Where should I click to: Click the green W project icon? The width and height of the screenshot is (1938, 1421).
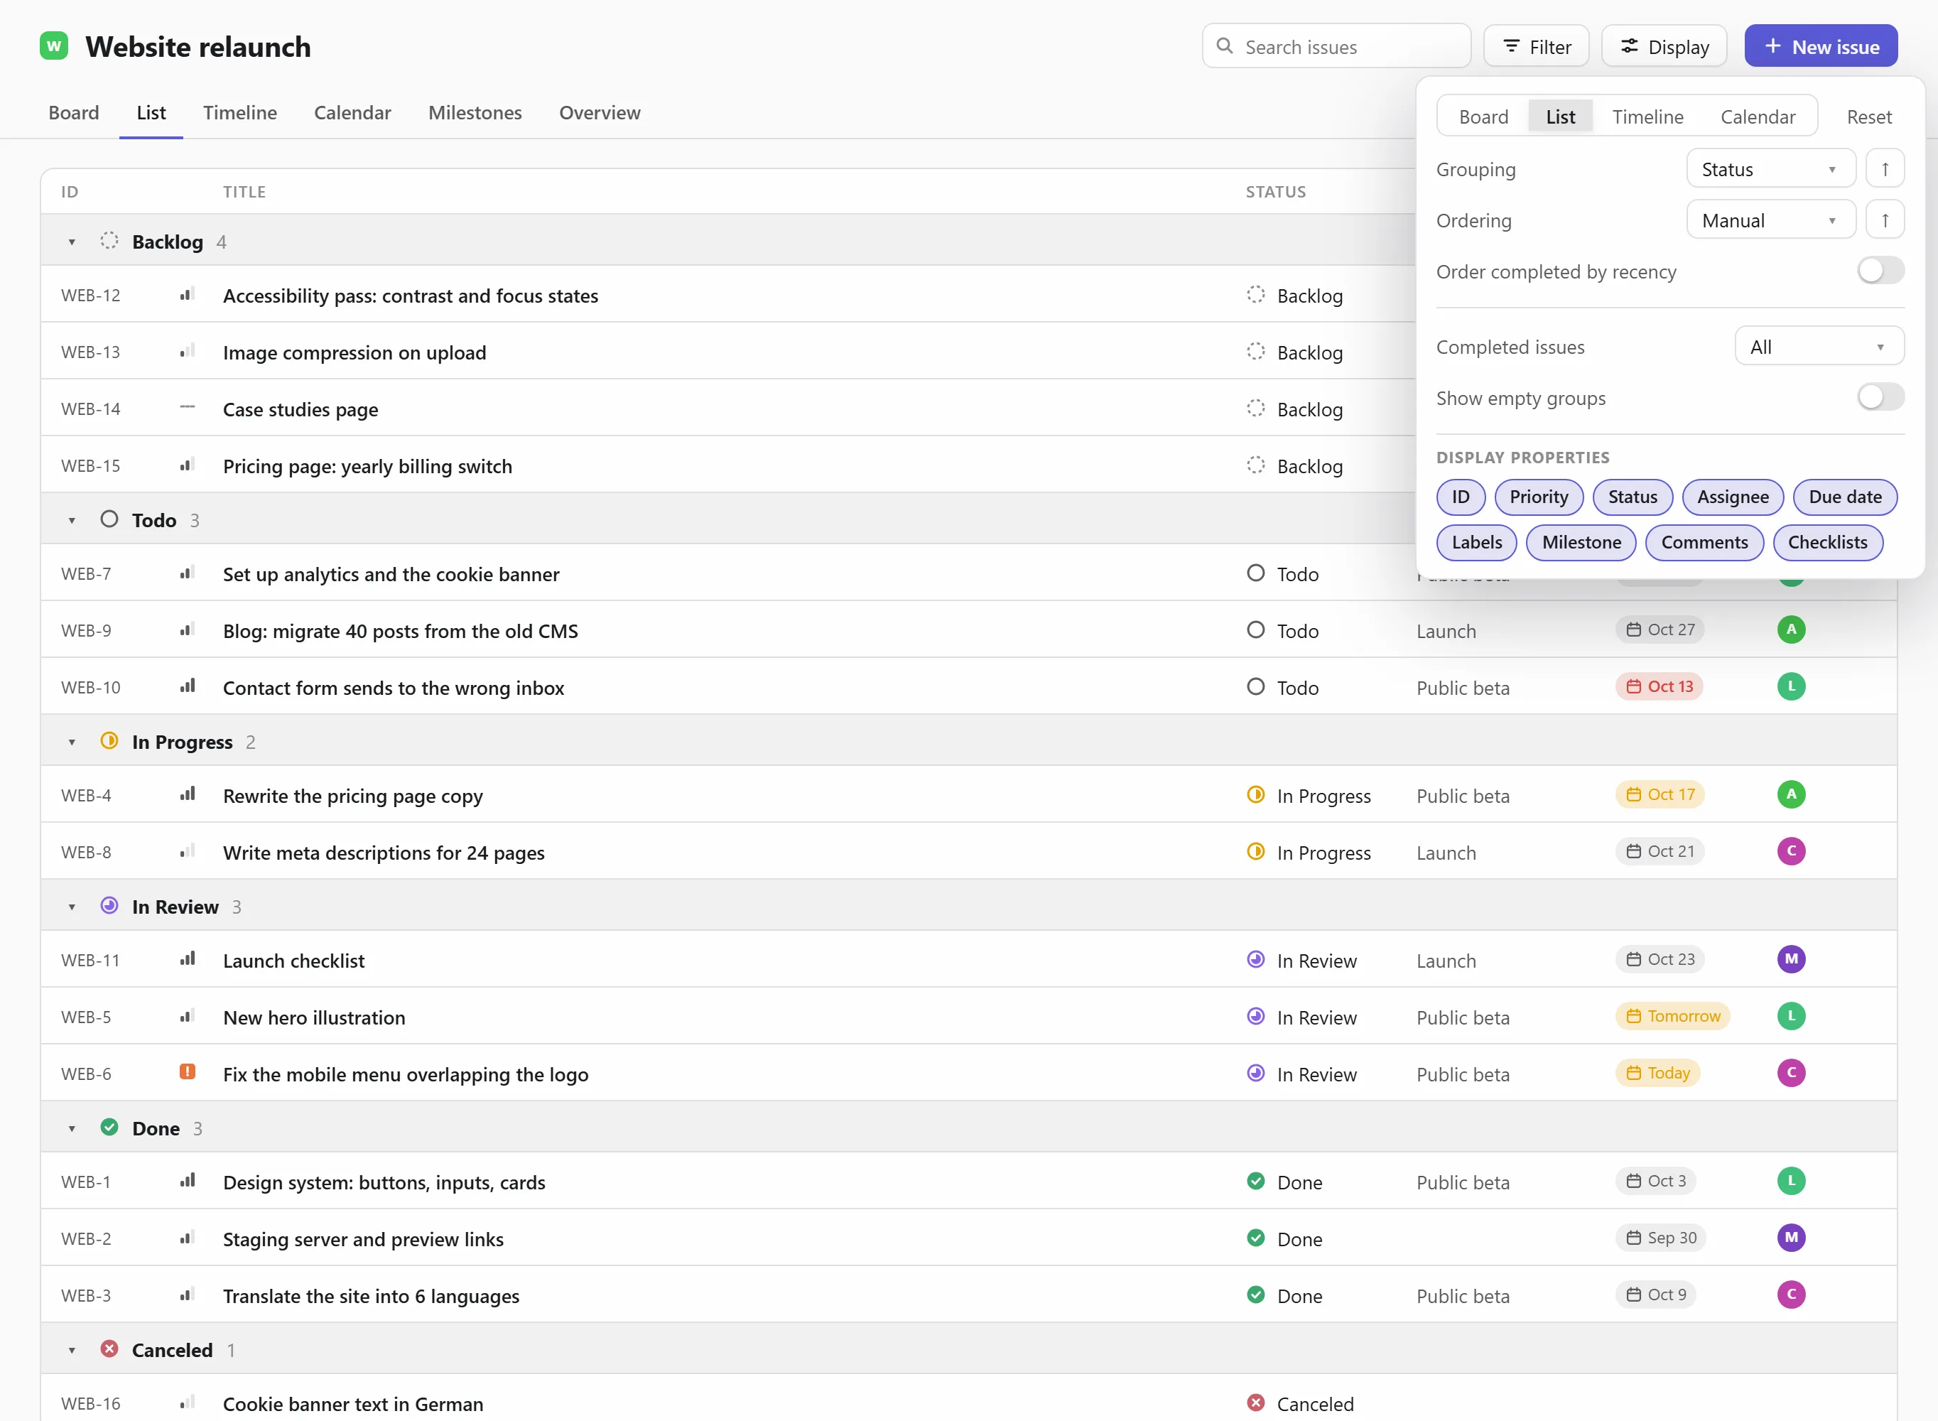[54, 45]
